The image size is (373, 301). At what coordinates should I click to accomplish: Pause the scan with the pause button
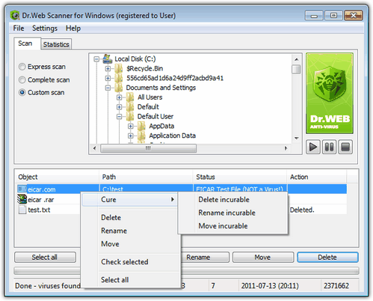coord(329,147)
